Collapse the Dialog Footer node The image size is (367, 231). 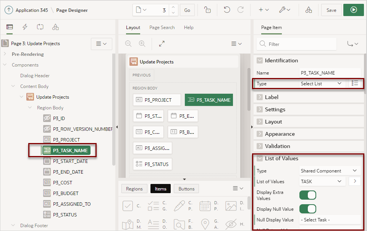[13, 225]
